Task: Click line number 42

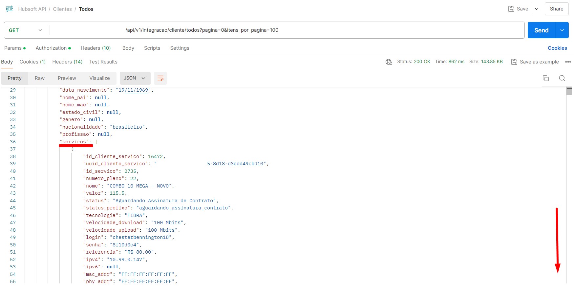Action: (13, 186)
